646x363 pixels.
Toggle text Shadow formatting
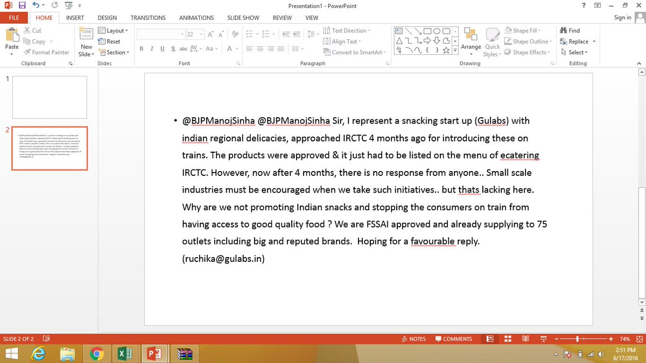(x=172, y=48)
